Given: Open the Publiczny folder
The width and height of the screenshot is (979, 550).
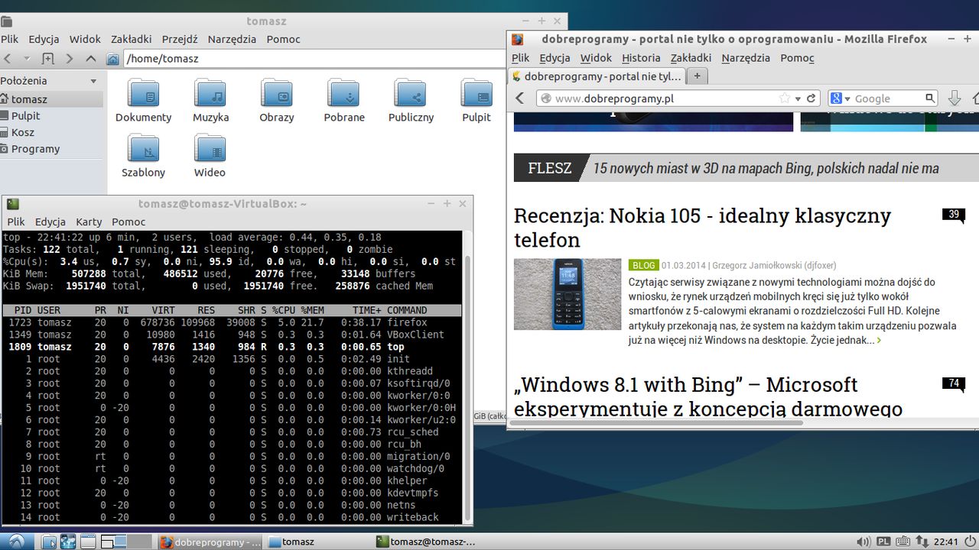Looking at the screenshot, I should [411, 100].
